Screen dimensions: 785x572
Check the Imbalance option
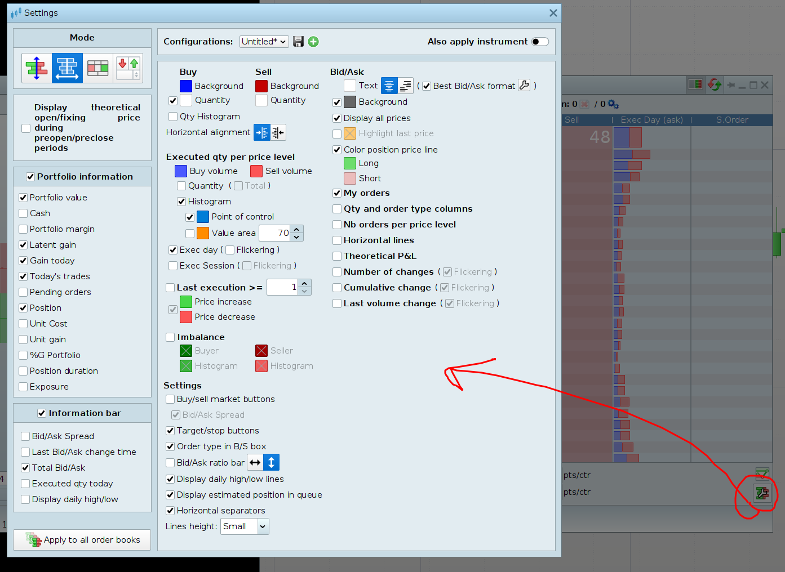(170, 337)
